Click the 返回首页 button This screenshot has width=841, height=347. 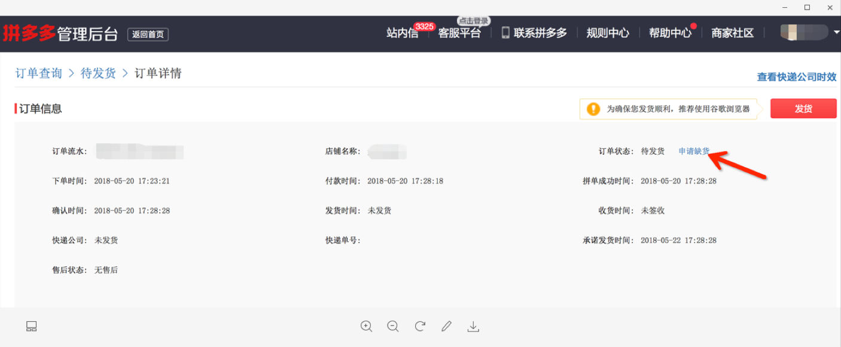click(148, 35)
